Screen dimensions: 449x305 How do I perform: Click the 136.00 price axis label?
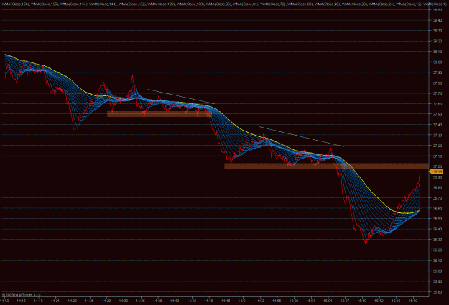(x=436, y=271)
